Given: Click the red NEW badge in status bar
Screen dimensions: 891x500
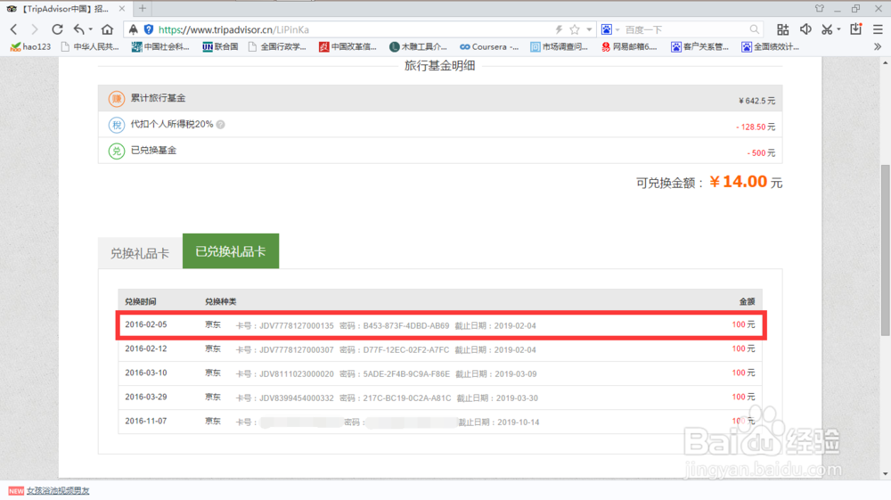Looking at the screenshot, I should pos(16,490).
